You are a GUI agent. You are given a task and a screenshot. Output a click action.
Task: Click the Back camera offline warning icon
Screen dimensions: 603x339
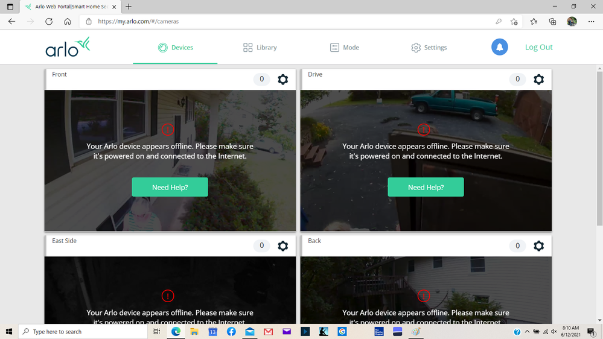tap(424, 296)
